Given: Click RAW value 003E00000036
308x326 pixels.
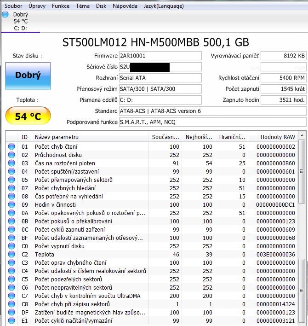Looking at the screenshot, I should 276,254.
